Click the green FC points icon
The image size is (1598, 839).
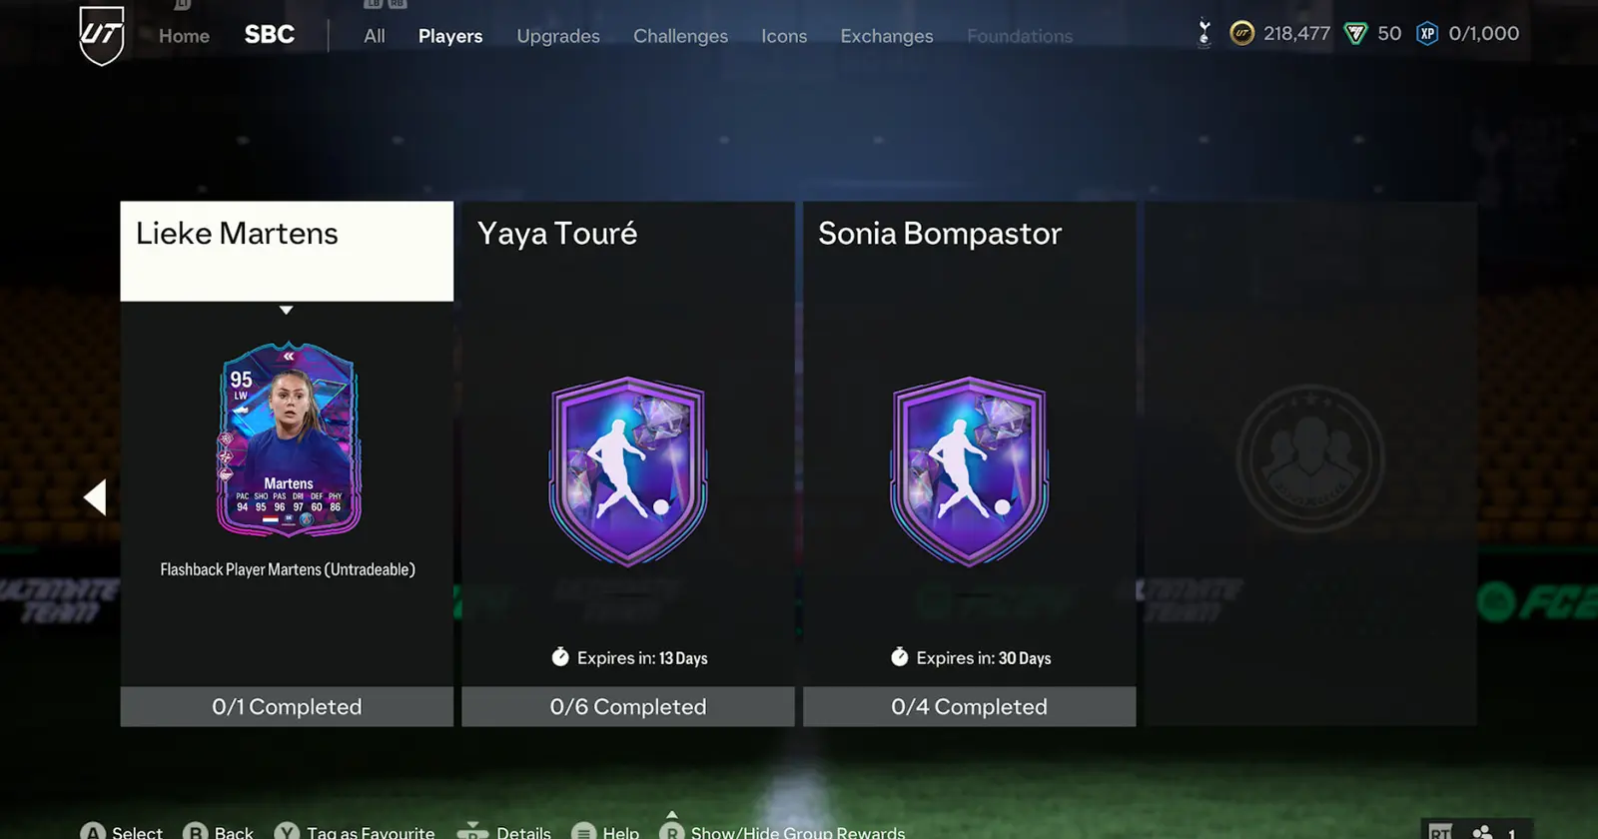pyautogui.click(x=1355, y=34)
